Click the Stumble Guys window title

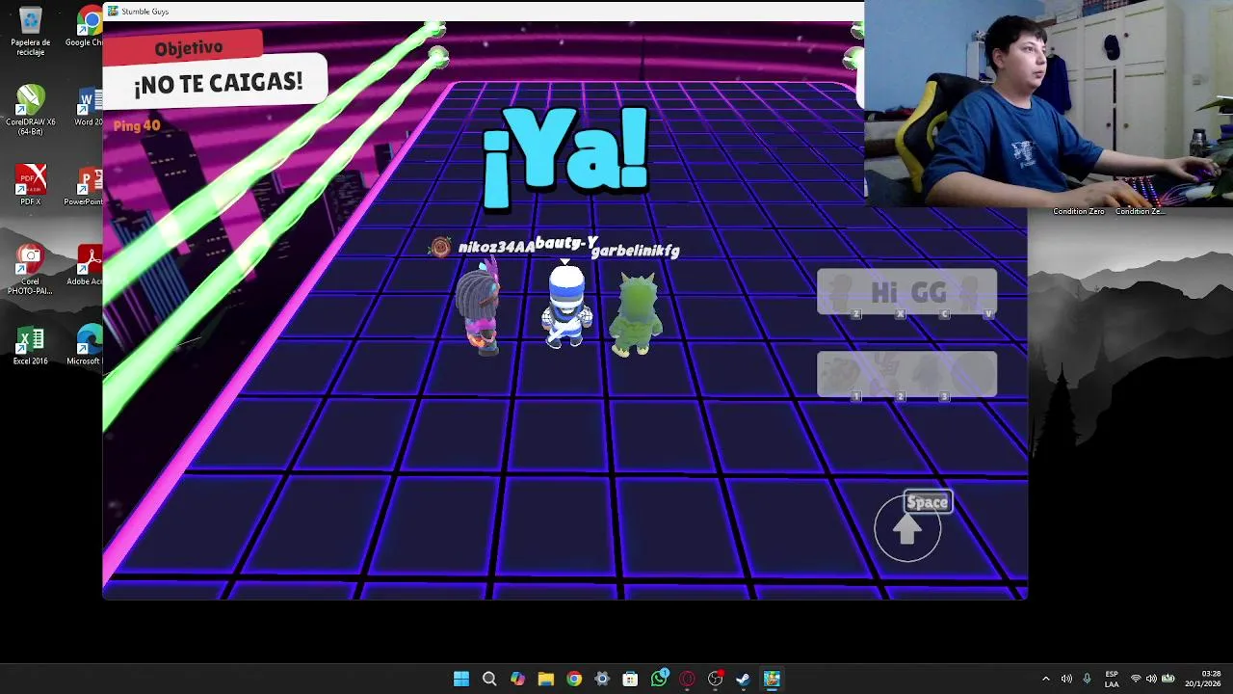point(144,12)
